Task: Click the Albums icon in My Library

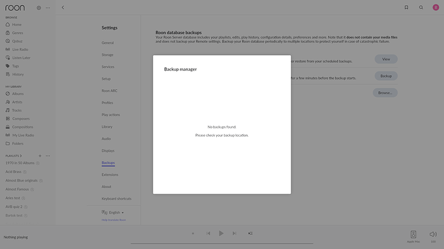Action: coord(8,94)
